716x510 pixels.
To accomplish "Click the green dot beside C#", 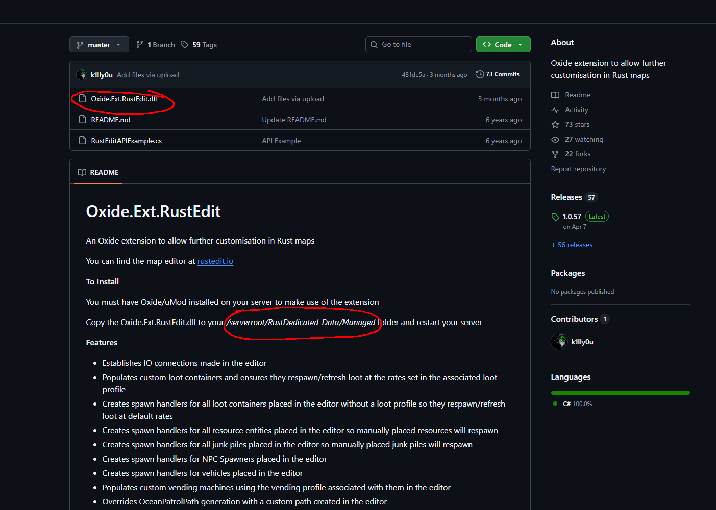I will coord(555,404).
